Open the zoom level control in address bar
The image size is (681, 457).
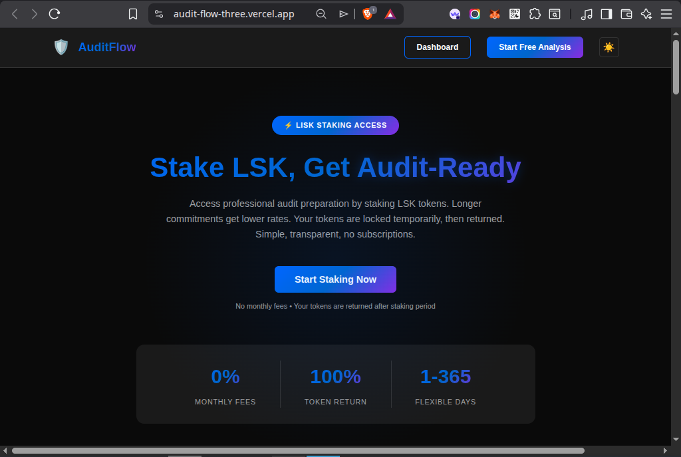point(321,14)
